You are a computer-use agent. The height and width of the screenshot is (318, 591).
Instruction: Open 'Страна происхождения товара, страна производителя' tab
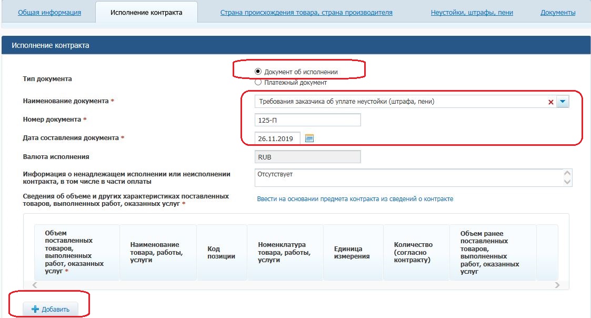(x=306, y=12)
